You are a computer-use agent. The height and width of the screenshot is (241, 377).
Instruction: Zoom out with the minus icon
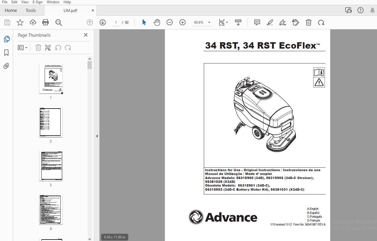point(170,22)
